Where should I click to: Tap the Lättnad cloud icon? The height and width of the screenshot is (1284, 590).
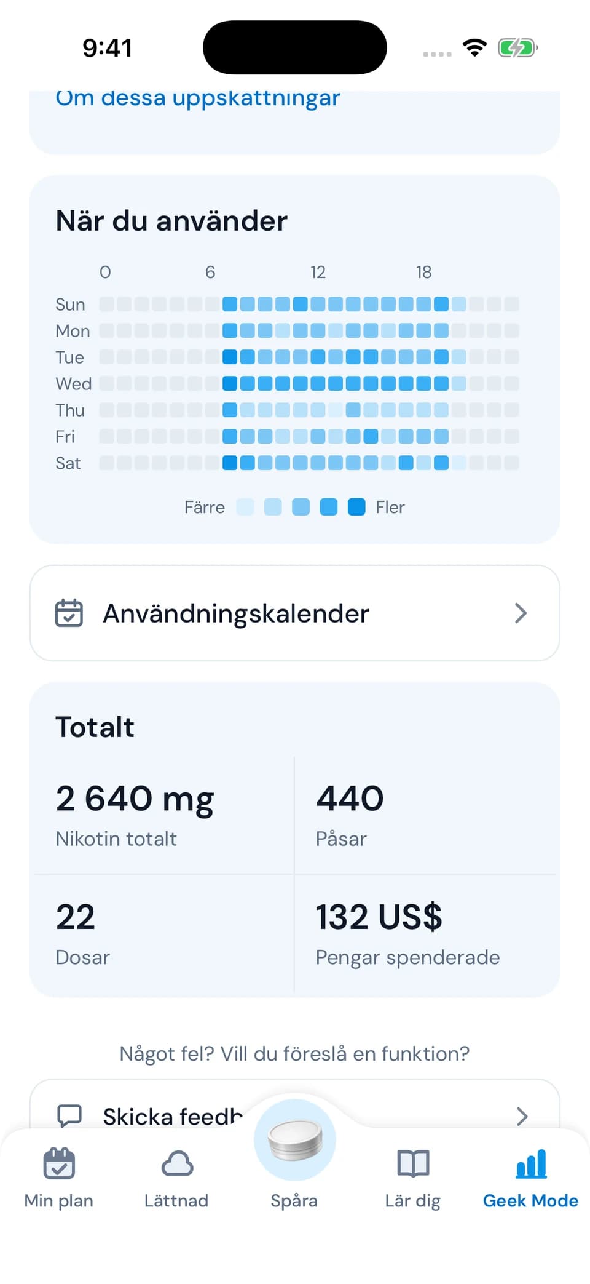pos(177,1163)
